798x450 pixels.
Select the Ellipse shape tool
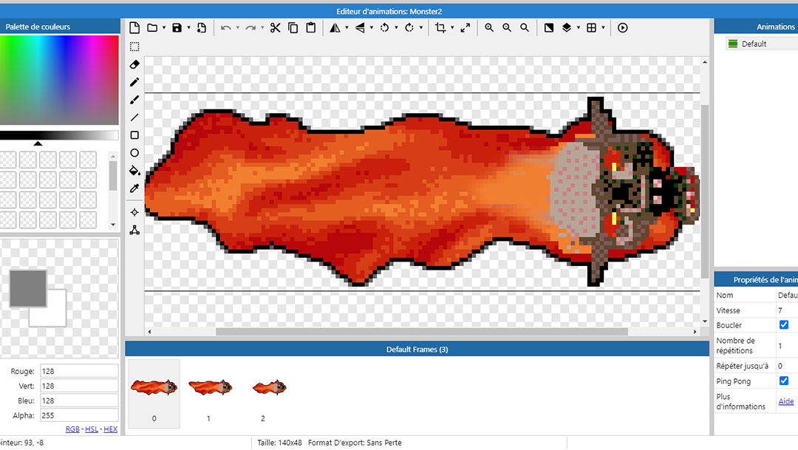click(134, 153)
